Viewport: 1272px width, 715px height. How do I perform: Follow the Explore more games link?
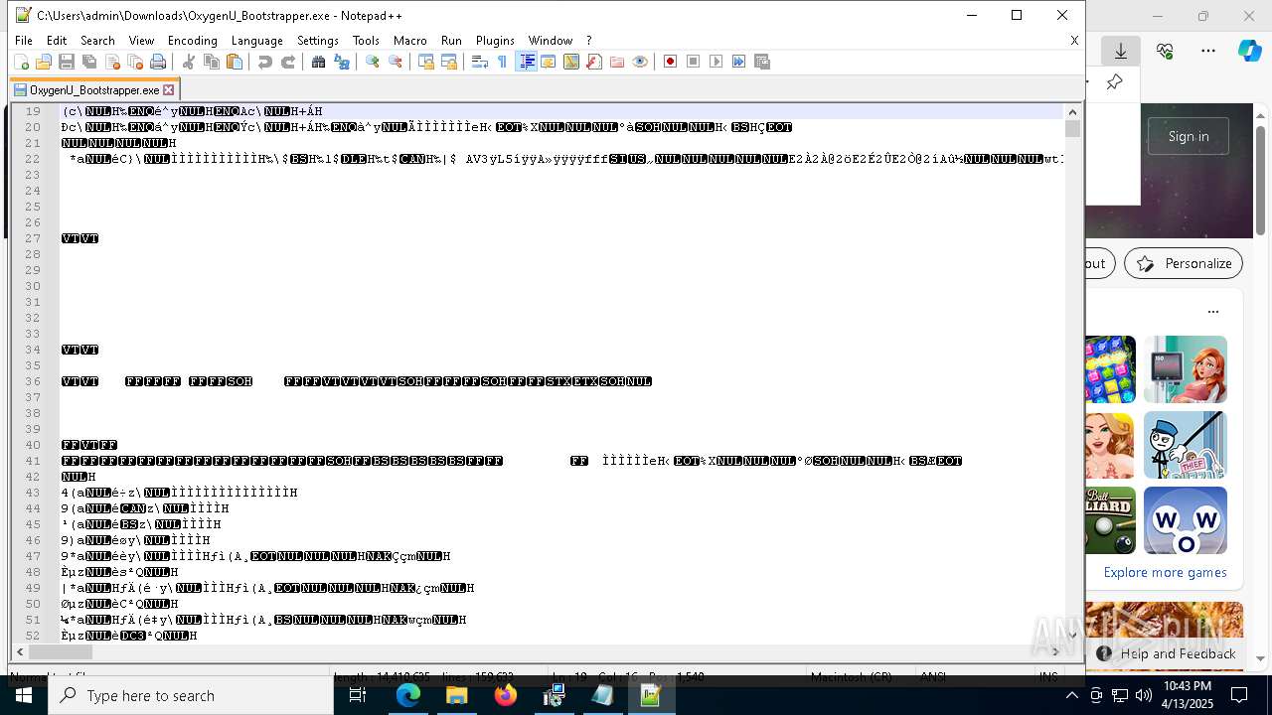point(1165,572)
